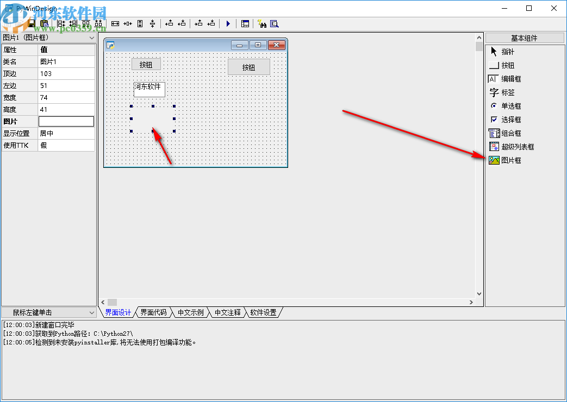Click the empty 图片 property value box
The image size is (567, 402).
point(66,122)
